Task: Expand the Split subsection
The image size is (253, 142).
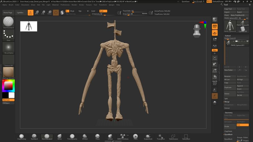Action: [226, 99]
